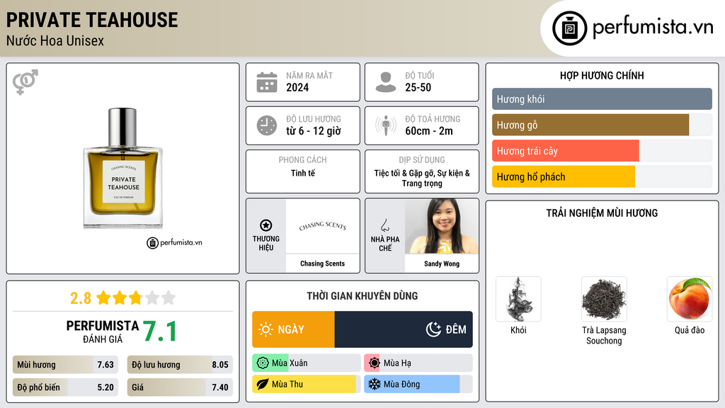Click the PERFUMISTA ĐÁNH GIÁ label
This screenshot has height=408, width=725.
click(x=102, y=331)
